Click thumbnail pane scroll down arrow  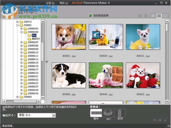pos(167,101)
